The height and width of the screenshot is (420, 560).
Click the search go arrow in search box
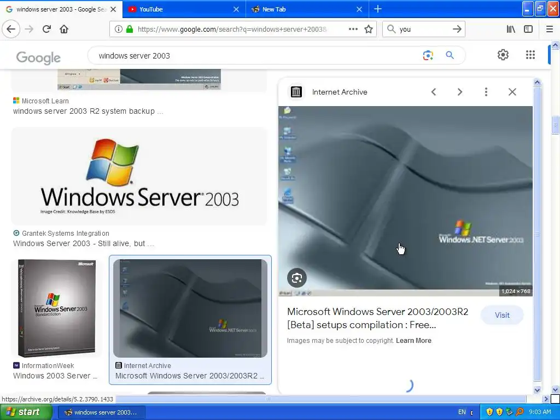coord(457,29)
